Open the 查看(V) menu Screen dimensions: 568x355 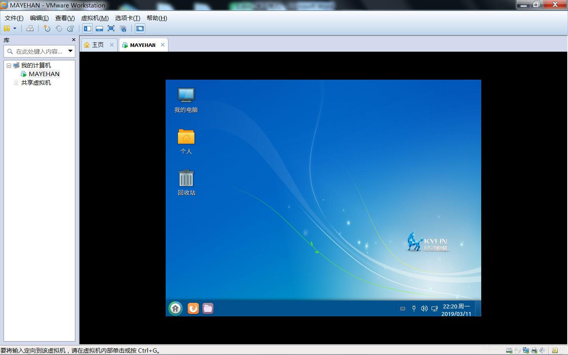tap(65, 18)
